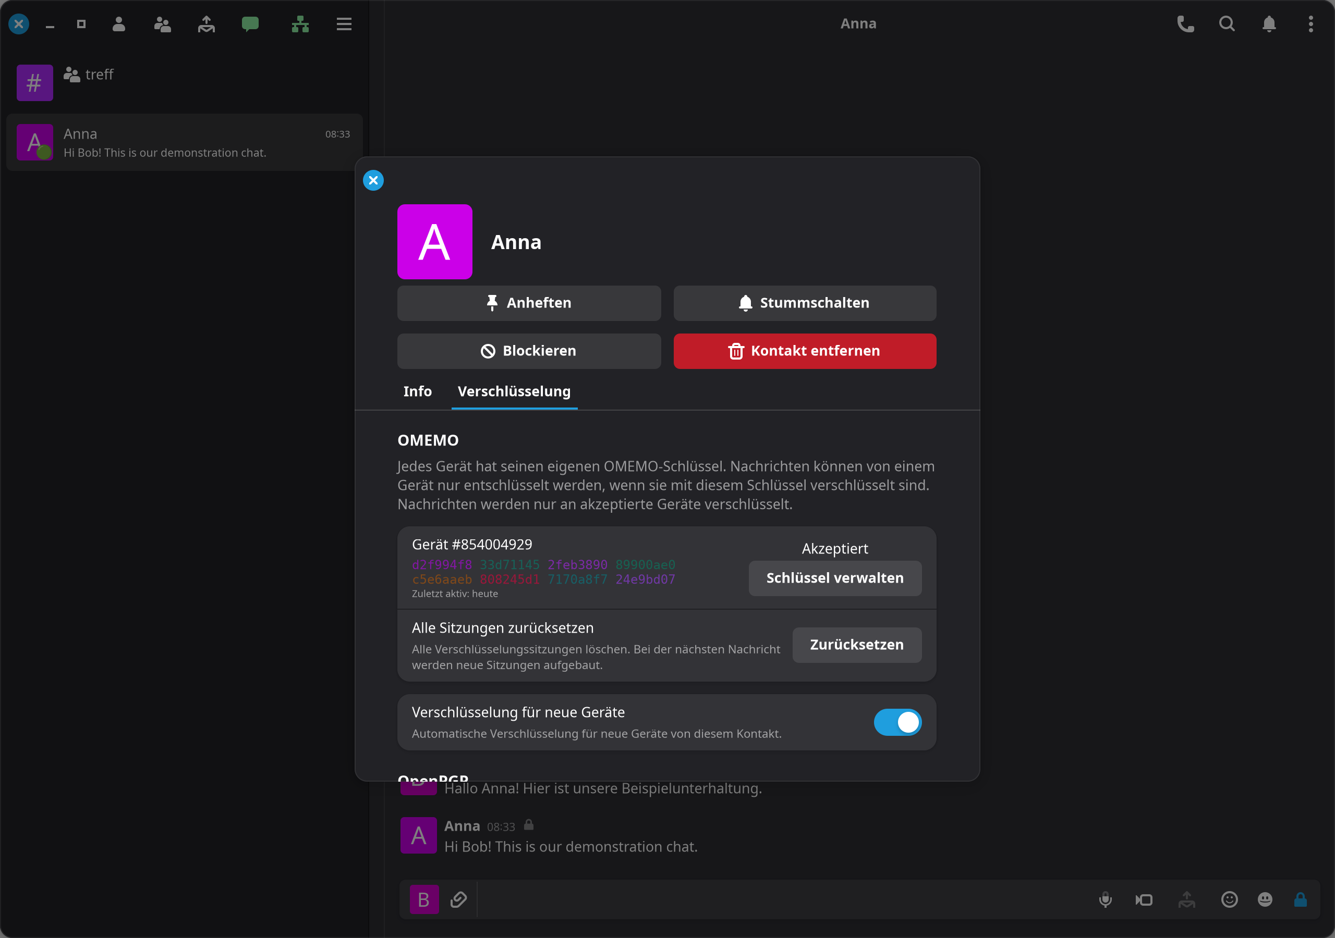Image resolution: width=1335 pixels, height=938 pixels.
Task: Mute Anna with Stummschalten
Action: [805, 303]
